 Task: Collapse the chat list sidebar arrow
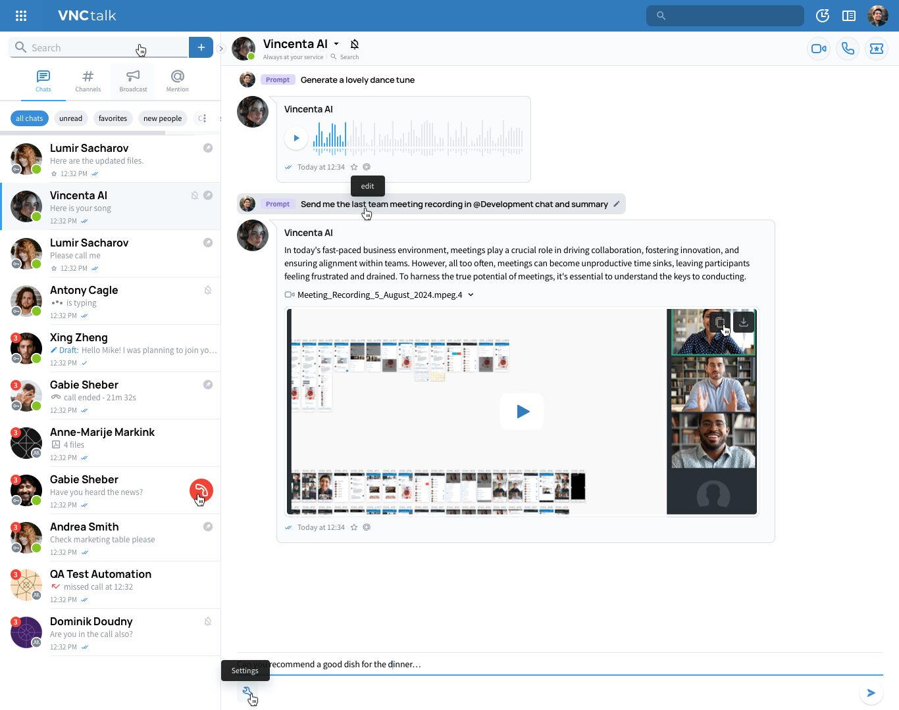(221, 49)
